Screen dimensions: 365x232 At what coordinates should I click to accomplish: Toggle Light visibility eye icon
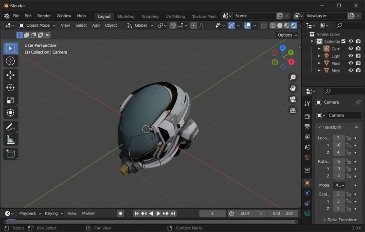[x=350, y=56]
